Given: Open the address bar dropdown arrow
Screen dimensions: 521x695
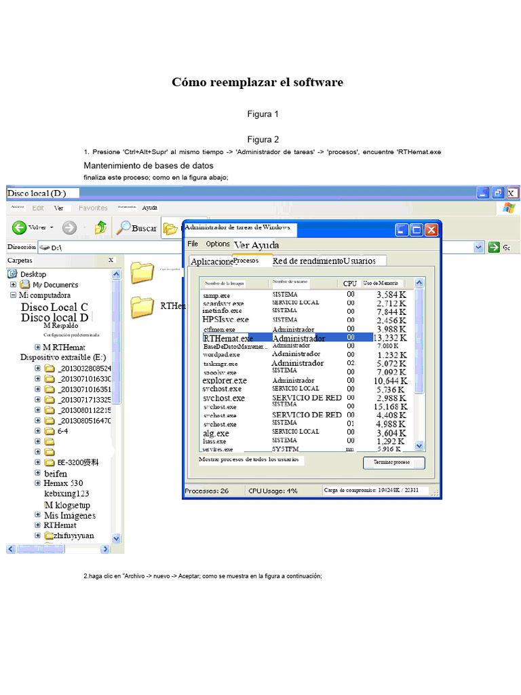Looking at the screenshot, I should [478, 247].
